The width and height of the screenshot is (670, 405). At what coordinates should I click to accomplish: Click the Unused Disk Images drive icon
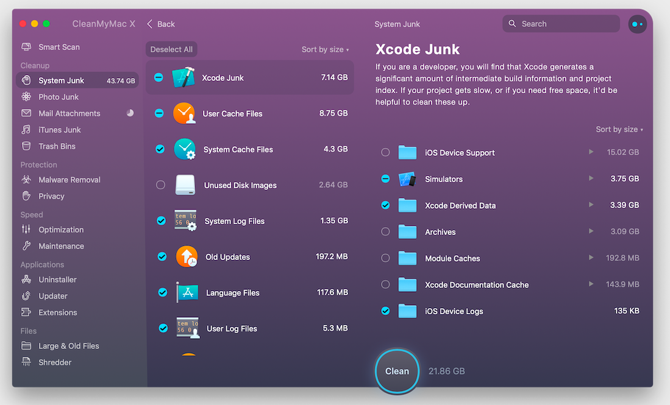185,185
